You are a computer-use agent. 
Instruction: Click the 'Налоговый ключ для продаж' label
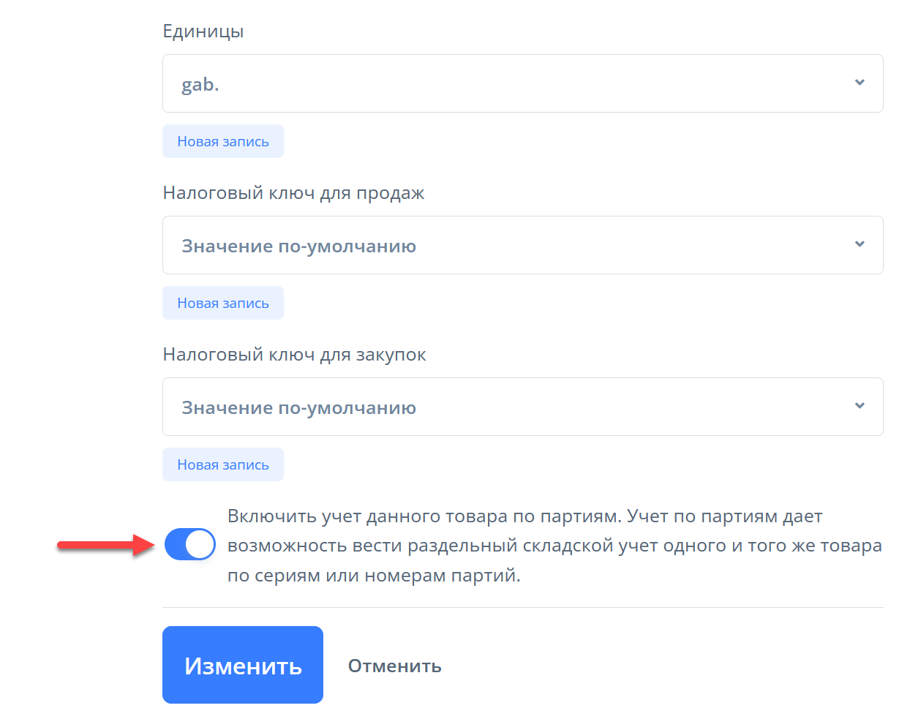click(x=293, y=193)
